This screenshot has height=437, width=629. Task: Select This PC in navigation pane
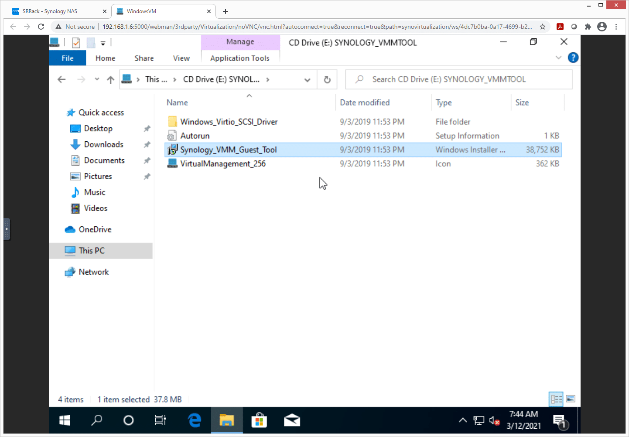pos(101,251)
